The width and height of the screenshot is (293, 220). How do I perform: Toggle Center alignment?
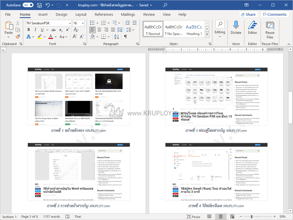99,30
